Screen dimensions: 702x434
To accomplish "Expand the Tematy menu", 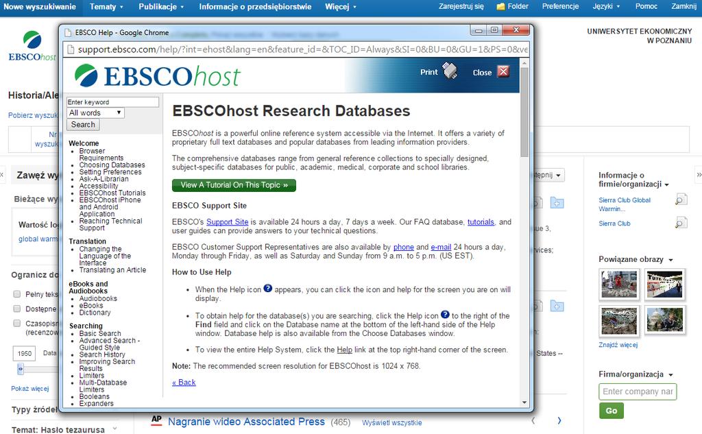I will 106,7.
